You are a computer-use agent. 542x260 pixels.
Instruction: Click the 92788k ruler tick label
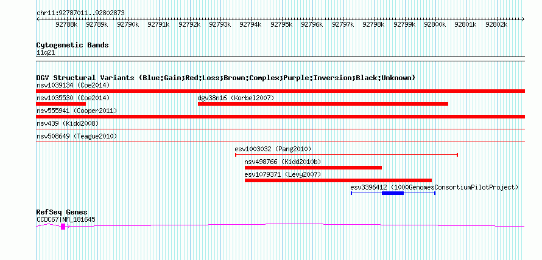[x=66, y=24]
